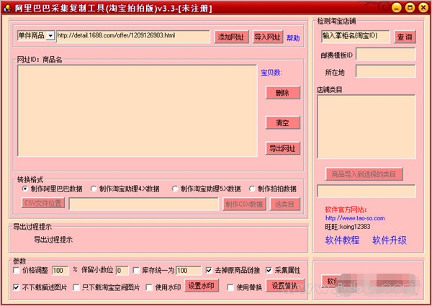The image size is (432, 306).
Task: Click the 设置替换 button
Action: (285, 286)
